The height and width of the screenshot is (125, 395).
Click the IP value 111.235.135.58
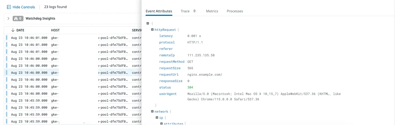click(x=201, y=55)
